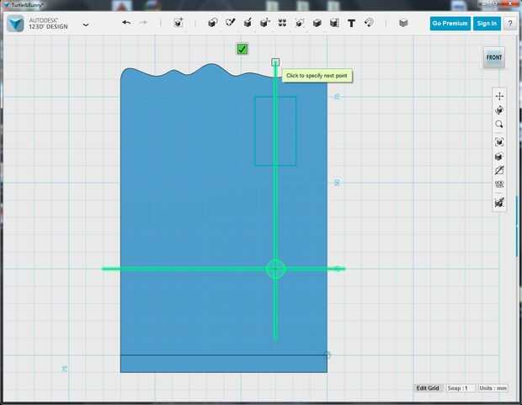Open the Transform tool in the toolbar

click(x=178, y=23)
